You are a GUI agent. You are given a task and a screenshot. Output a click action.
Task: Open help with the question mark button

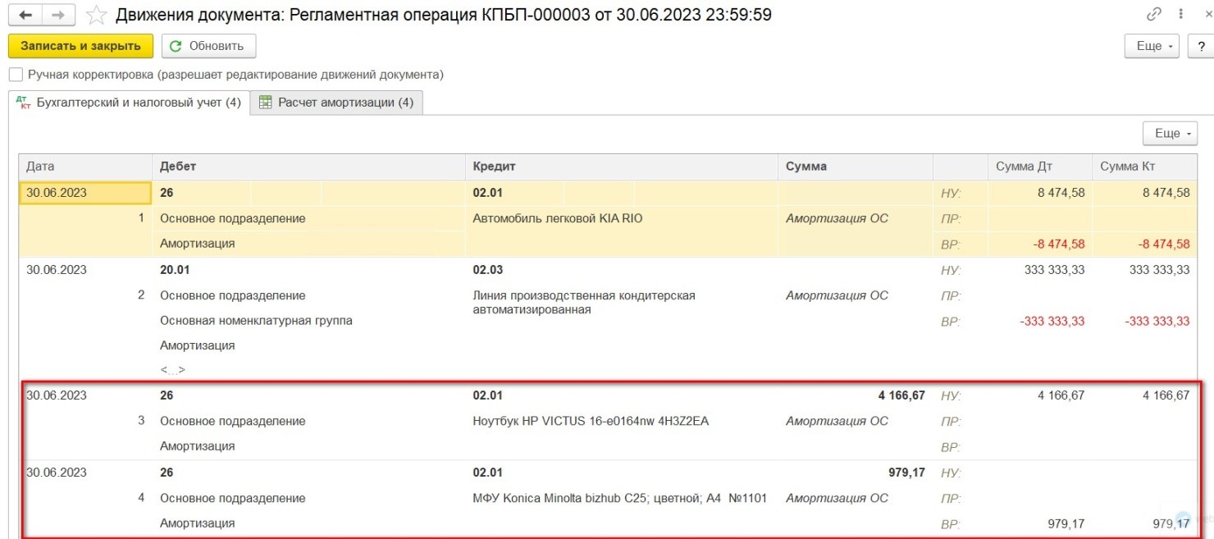(1202, 46)
